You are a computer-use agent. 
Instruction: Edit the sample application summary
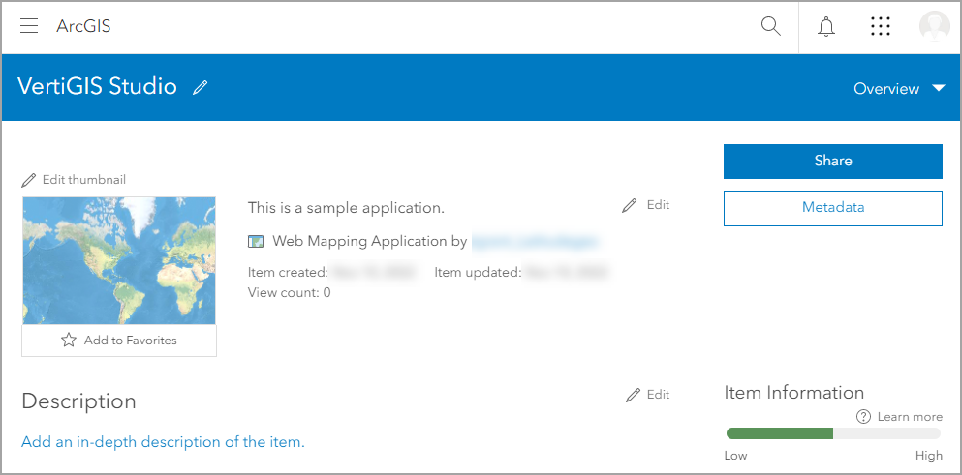(645, 205)
